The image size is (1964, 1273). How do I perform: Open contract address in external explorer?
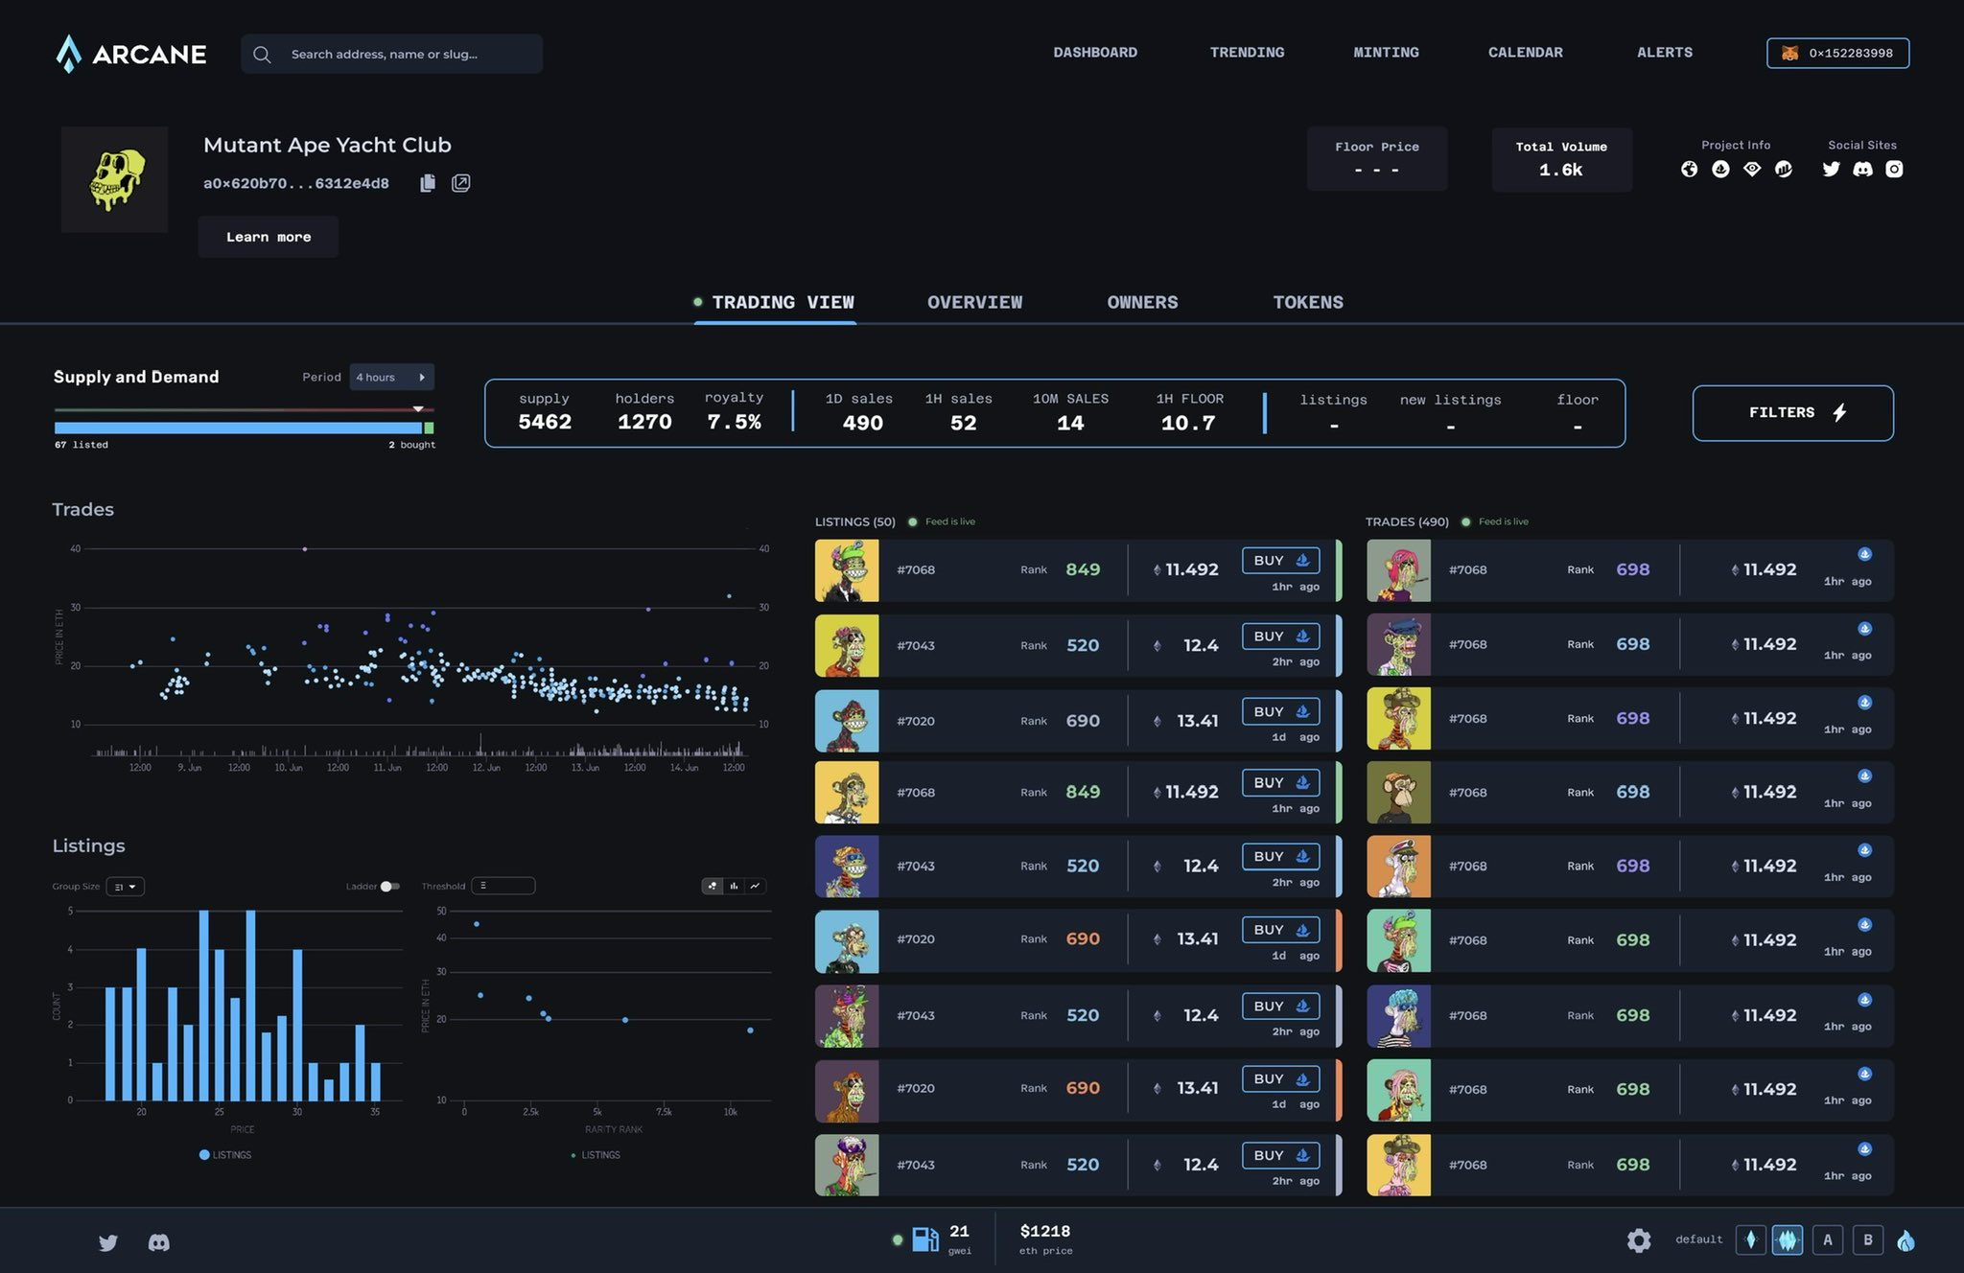(x=461, y=183)
